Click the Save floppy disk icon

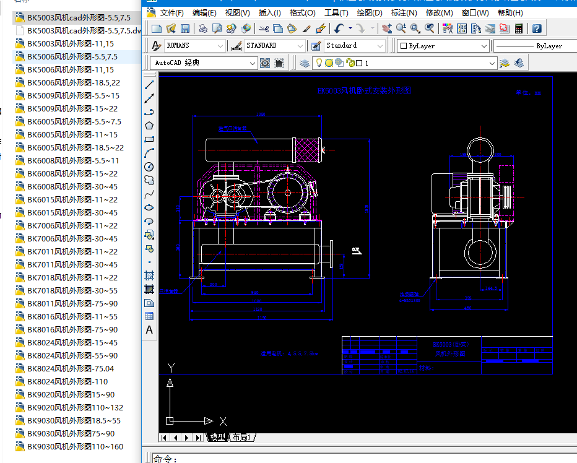tap(185, 28)
